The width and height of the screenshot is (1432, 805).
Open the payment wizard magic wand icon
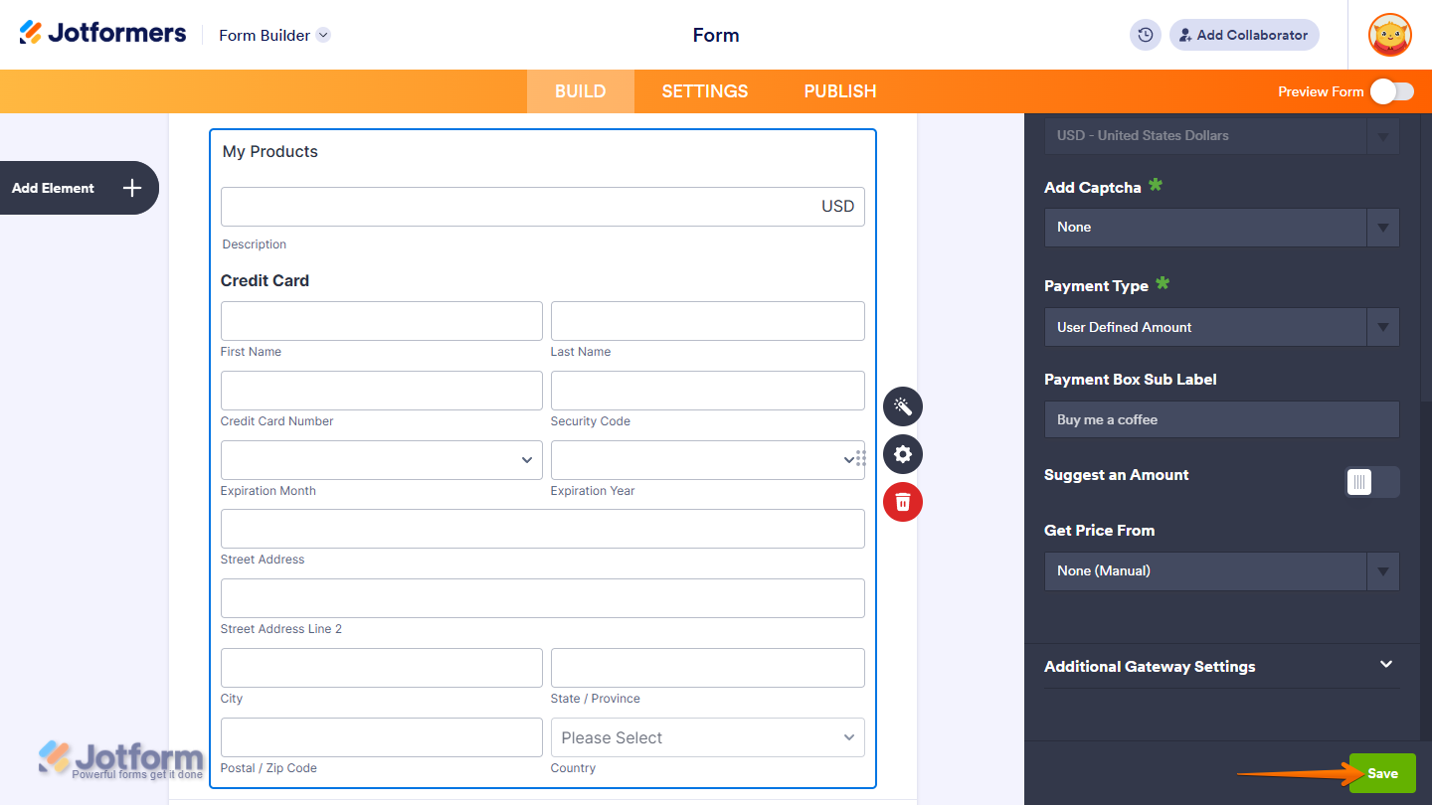coord(902,406)
